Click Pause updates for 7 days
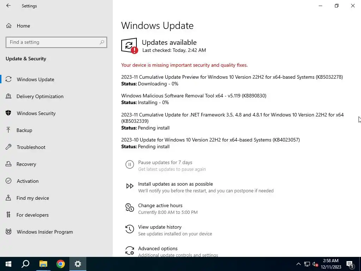 [x=165, y=162]
